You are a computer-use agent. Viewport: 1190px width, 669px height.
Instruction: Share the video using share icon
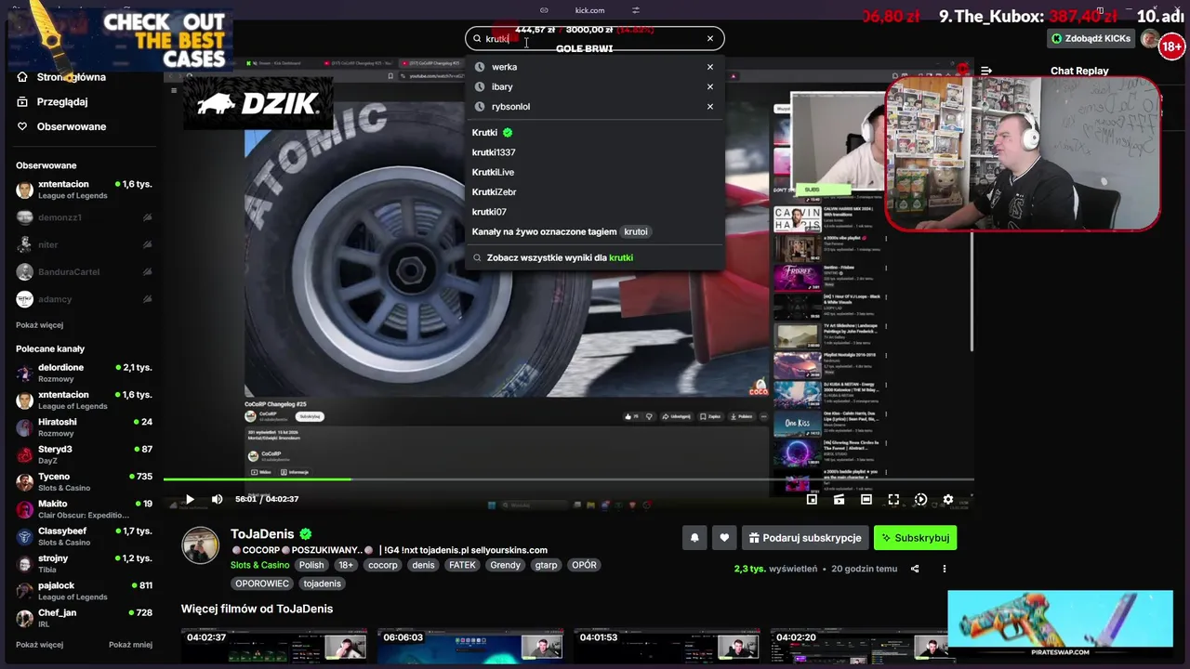915,569
